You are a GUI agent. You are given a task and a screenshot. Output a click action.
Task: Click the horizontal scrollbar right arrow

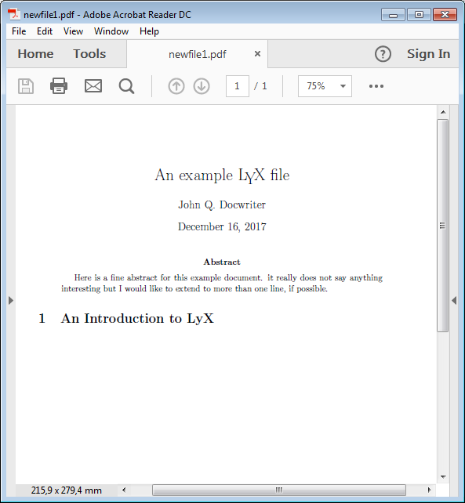(430, 490)
